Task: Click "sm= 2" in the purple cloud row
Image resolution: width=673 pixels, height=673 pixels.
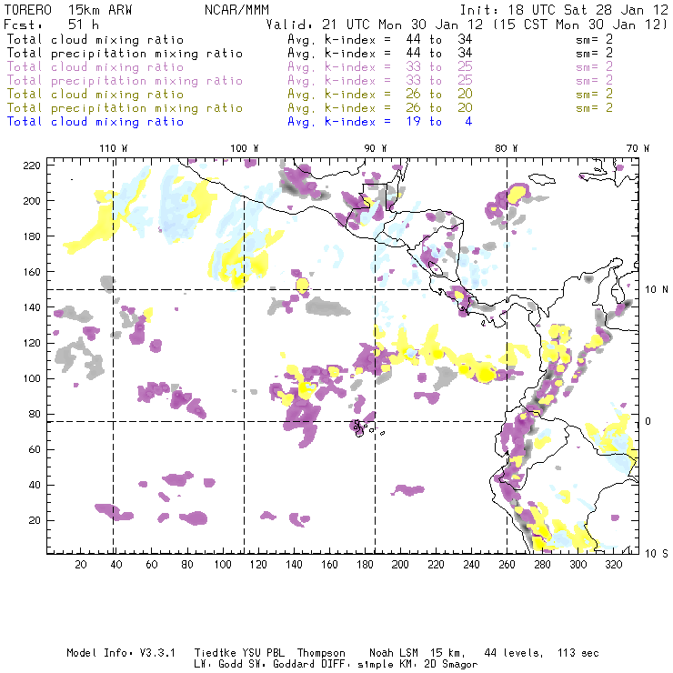Action: pos(594,67)
